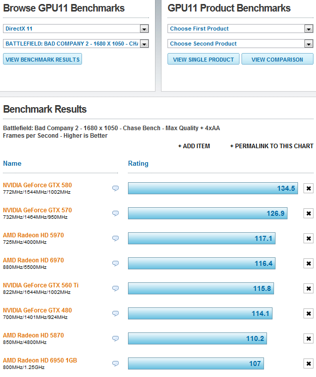The height and width of the screenshot is (377, 316).
Task: Open the comment icon for Radeon HD 5870
Action: point(115,338)
